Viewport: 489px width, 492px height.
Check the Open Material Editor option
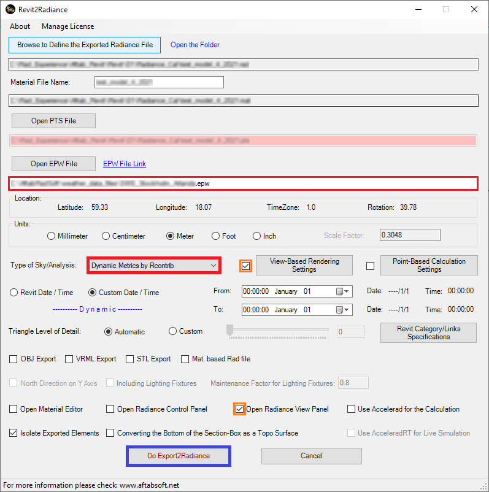coord(13,409)
